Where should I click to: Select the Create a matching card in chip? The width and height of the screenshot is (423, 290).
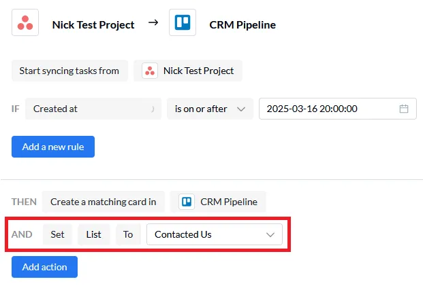coord(103,202)
